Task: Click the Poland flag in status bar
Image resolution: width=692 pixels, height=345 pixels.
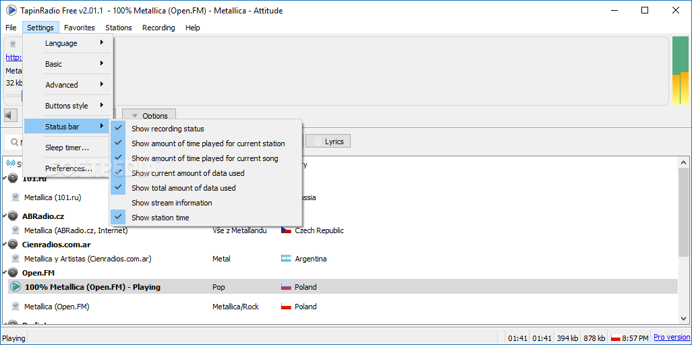Action: tap(615, 338)
